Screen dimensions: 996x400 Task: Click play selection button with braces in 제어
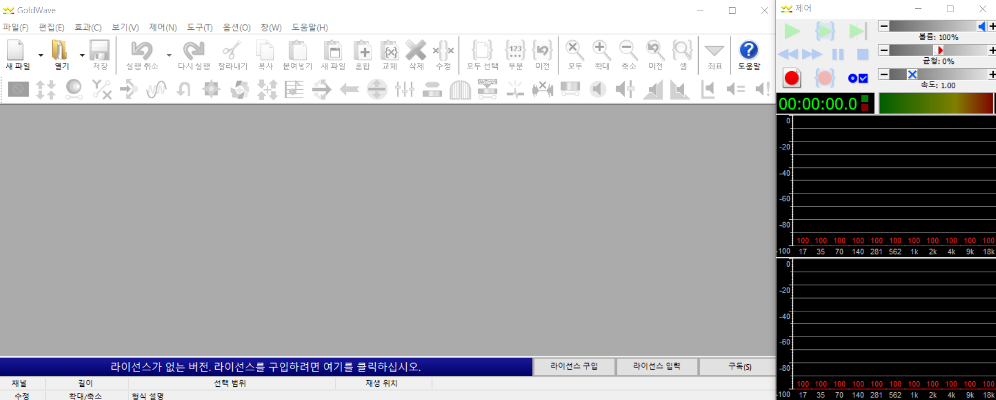[825, 31]
